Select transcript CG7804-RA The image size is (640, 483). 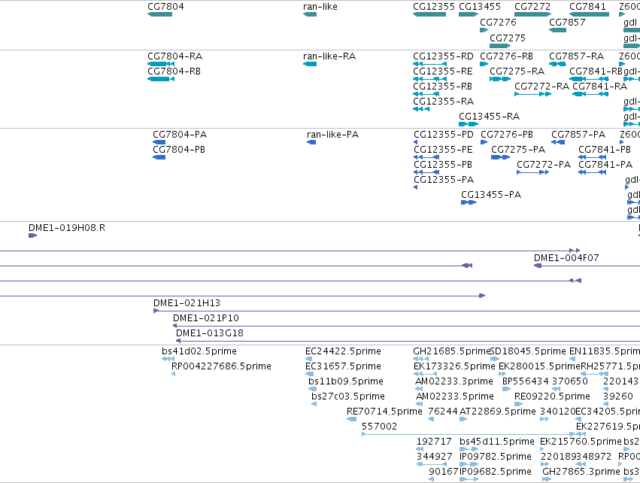coord(161,64)
